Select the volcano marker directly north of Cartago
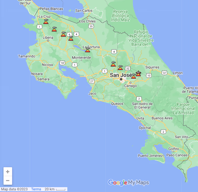Image resolution: width=198 pixels, height=192 pixels. click(133, 76)
